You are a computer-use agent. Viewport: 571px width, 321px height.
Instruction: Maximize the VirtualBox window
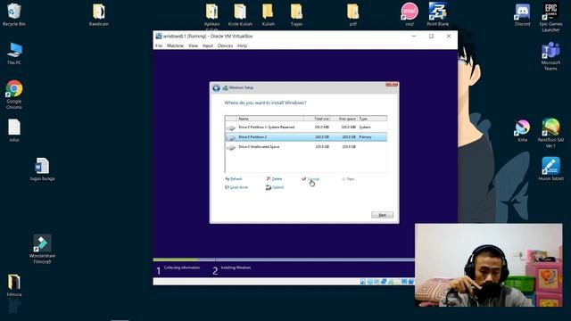[x=431, y=36]
